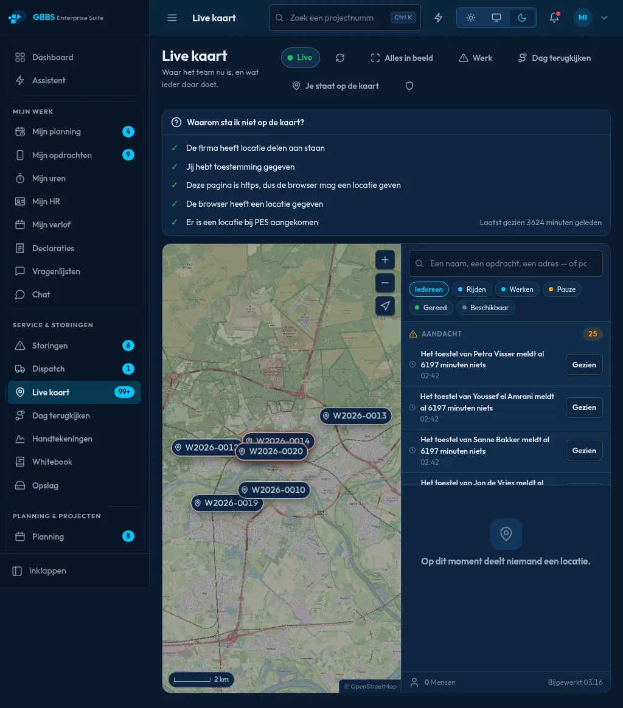This screenshot has width=623, height=708.
Task: Select system theme monitor icon
Action: (x=496, y=18)
